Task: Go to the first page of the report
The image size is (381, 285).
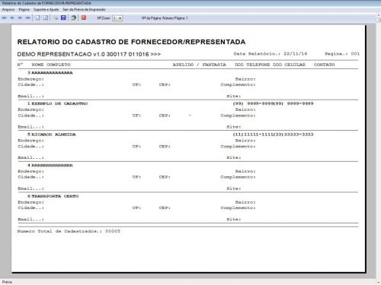Action: 5,18
